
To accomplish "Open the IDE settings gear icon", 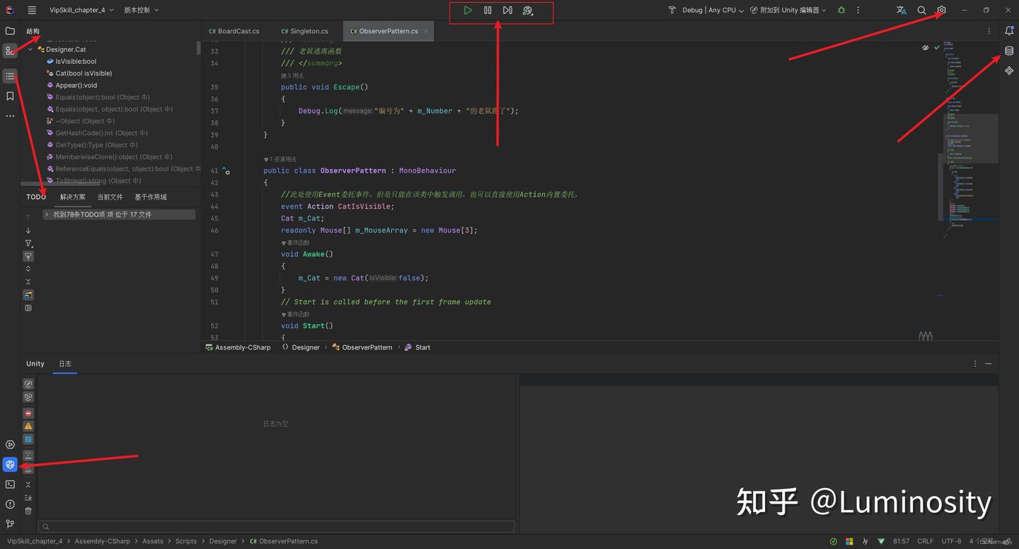I will (940, 10).
